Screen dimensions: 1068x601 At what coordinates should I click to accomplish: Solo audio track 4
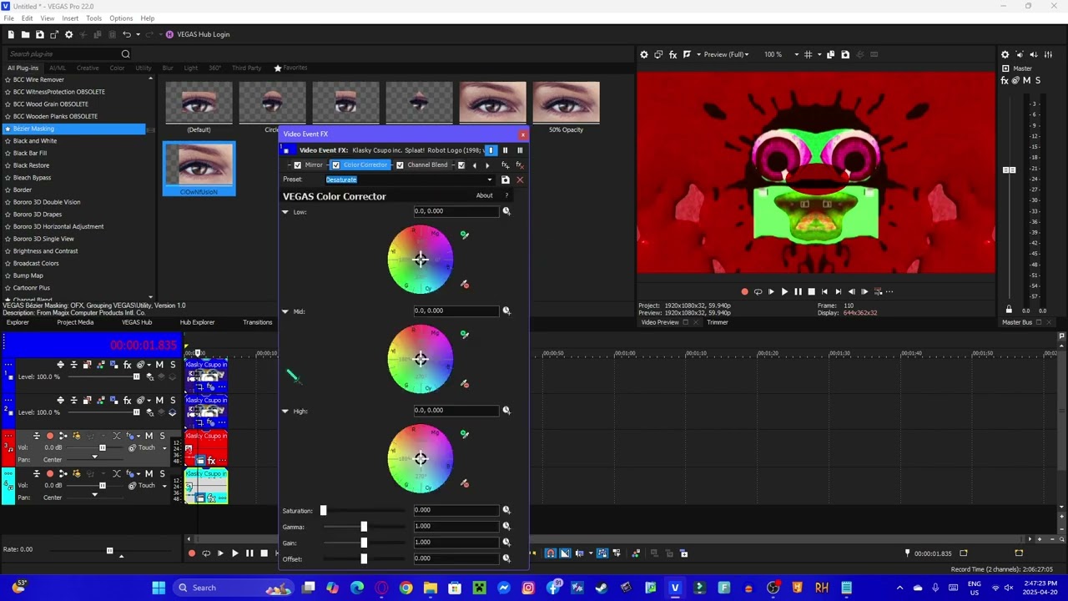click(162, 473)
